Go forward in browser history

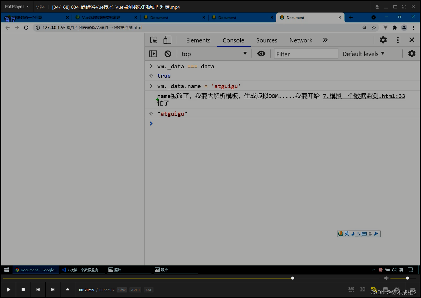click(17, 28)
